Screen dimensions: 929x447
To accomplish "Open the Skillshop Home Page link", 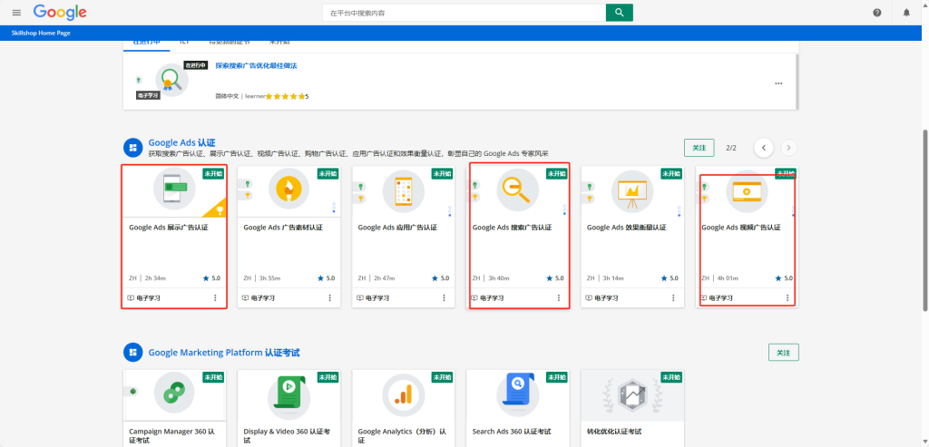I will pyautogui.click(x=41, y=34).
